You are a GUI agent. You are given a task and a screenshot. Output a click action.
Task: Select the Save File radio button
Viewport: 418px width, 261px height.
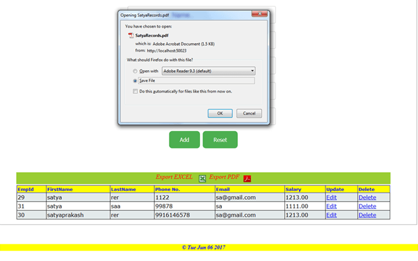[135, 81]
